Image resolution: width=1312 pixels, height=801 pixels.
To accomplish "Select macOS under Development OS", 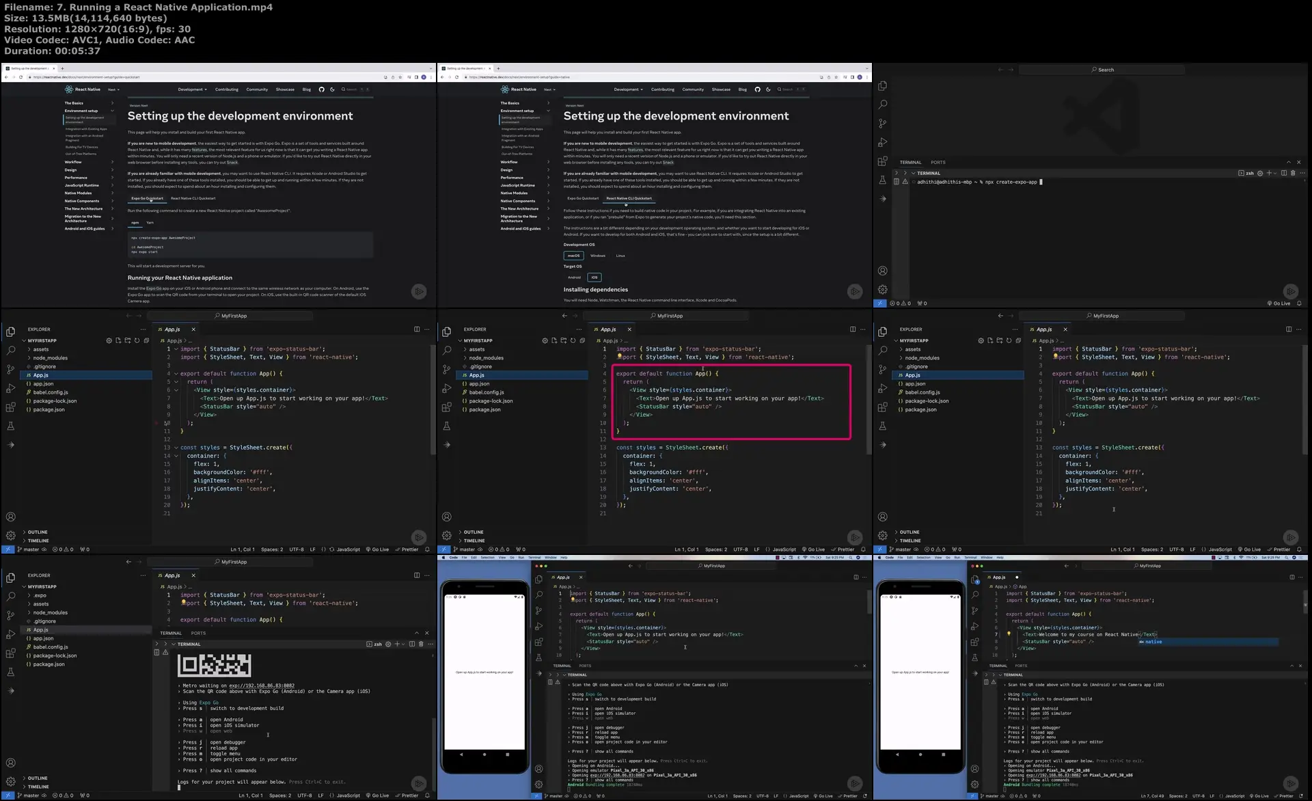I will [573, 256].
